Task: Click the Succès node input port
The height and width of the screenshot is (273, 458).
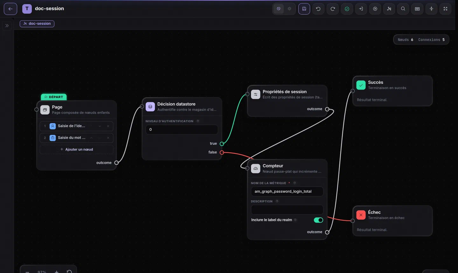Action: coord(352,91)
